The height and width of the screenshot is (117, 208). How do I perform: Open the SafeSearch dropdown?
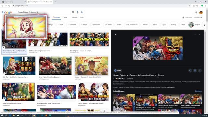pyautogui.click(x=198, y=18)
